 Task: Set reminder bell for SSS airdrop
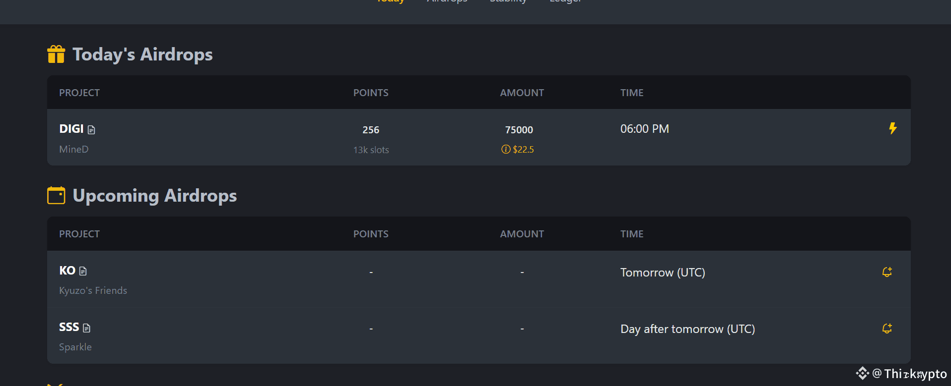(x=887, y=329)
